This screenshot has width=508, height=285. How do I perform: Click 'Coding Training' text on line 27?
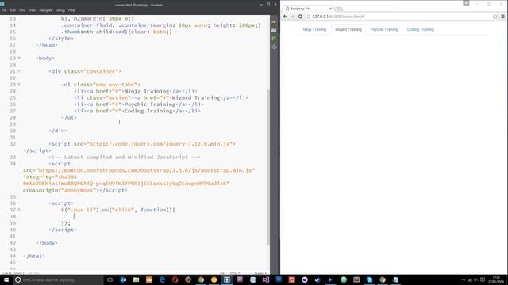click(148, 111)
